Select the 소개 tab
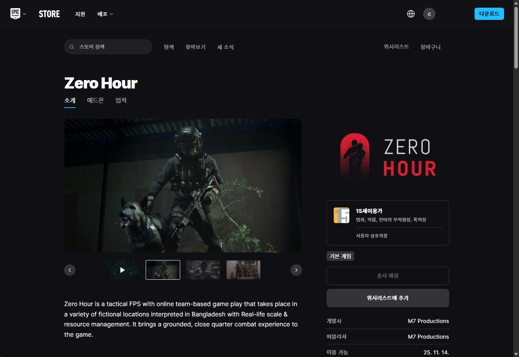The image size is (519, 357). (70, 100)
